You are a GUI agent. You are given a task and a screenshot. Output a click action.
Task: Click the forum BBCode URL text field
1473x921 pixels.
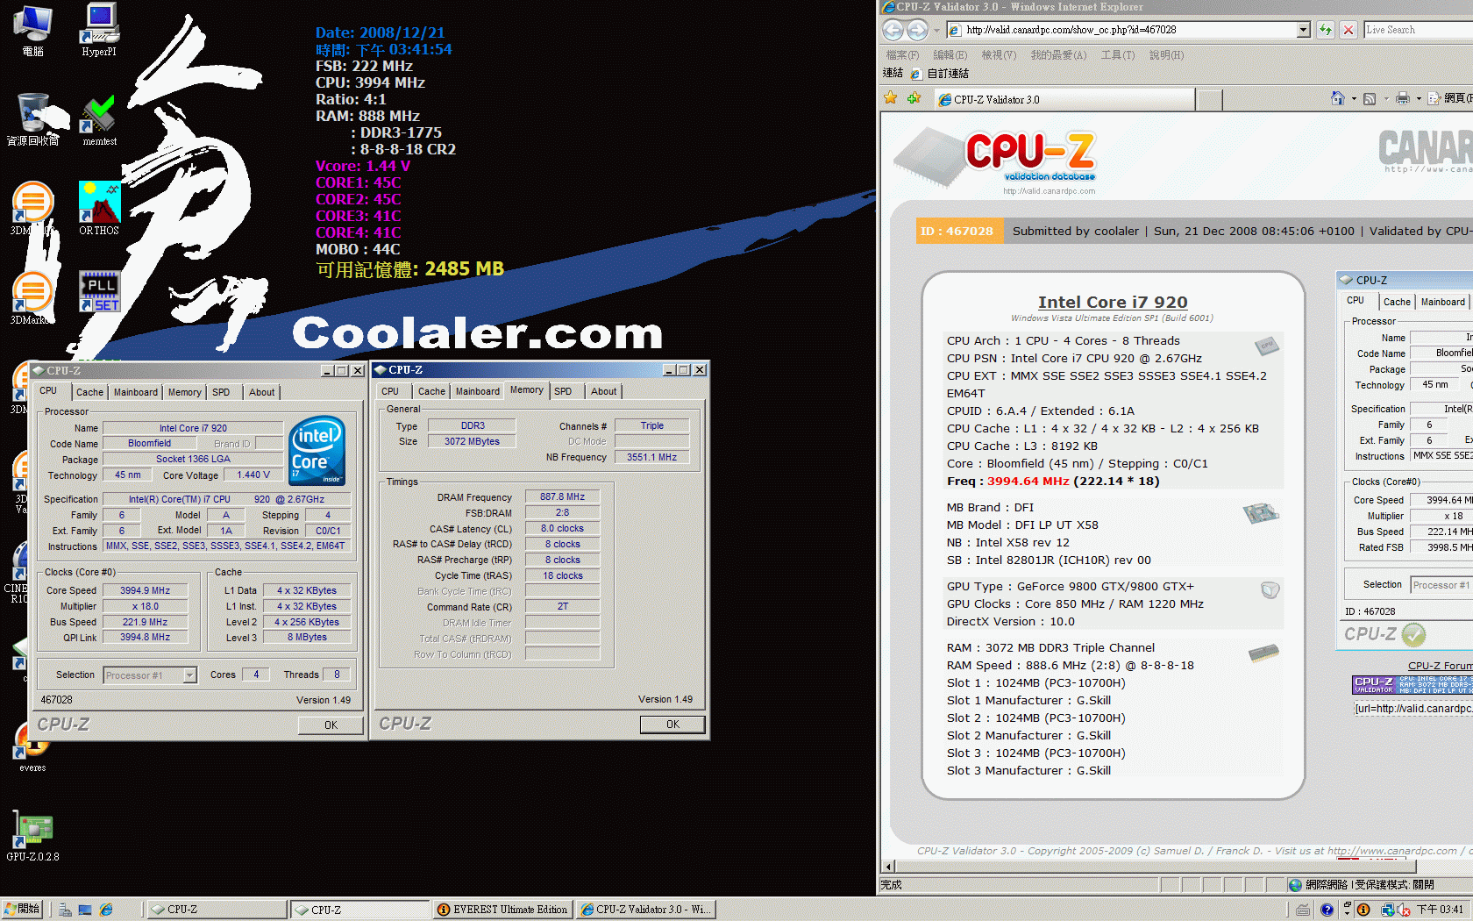point(1413,709)
